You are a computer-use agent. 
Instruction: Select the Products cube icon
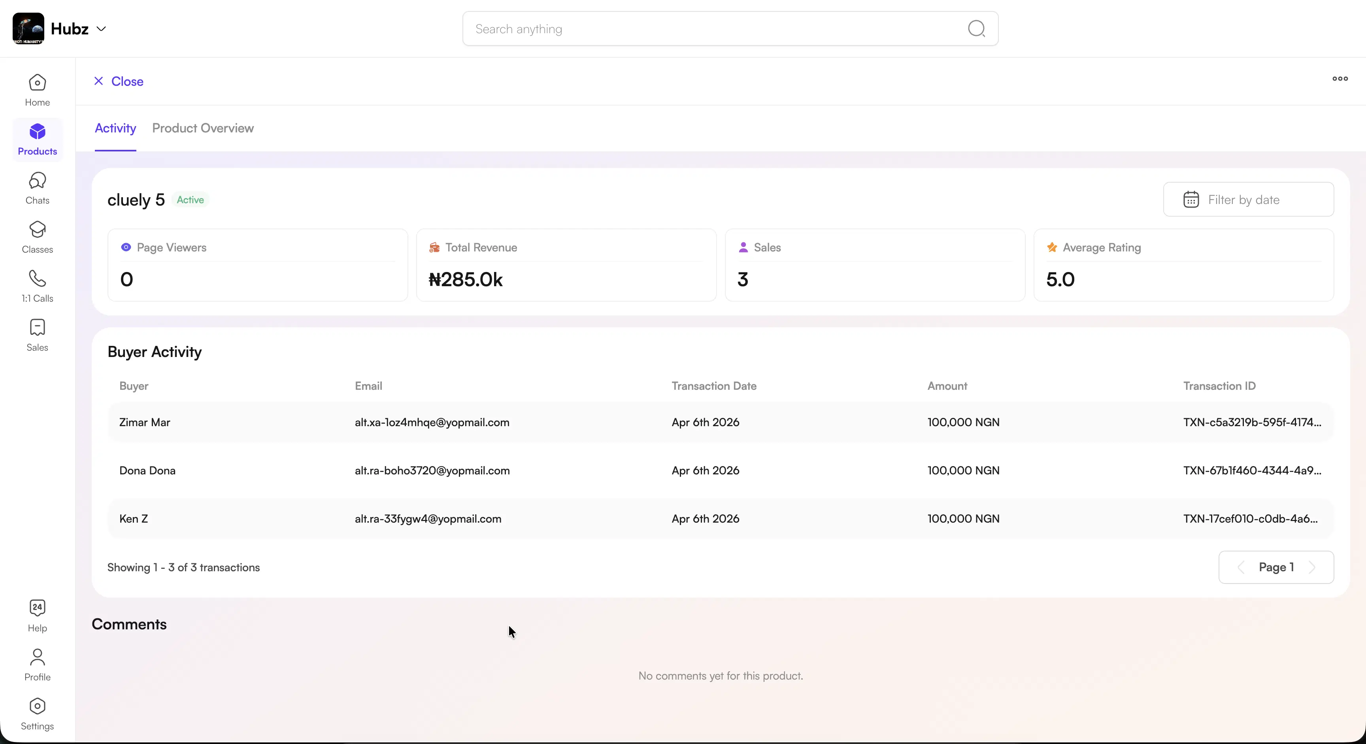(x=37, y=132)
